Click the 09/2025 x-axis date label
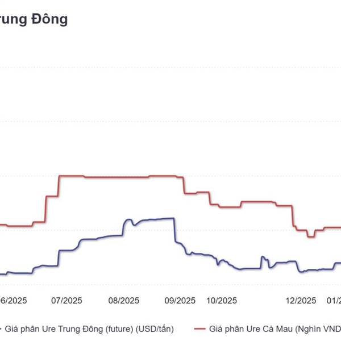Screen dimensions: 341x341 [180, 301]
